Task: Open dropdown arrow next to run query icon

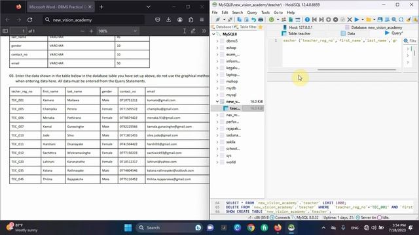Action: tap(363, 20)
